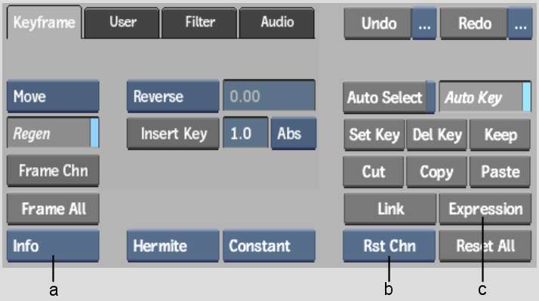The height and width of the screenshot is (301, 539).
Task: Click the Undo button
Action: click(x=377, y=24)
